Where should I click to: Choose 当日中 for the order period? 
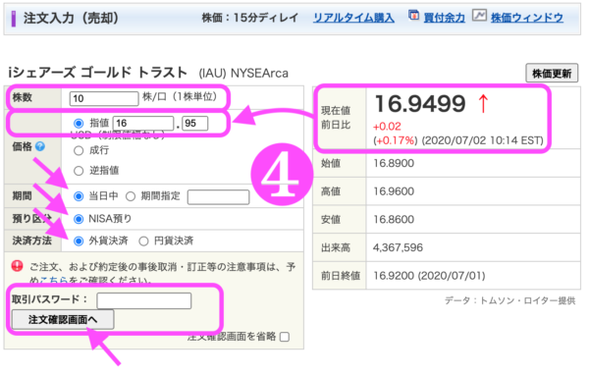coord(79,196)
